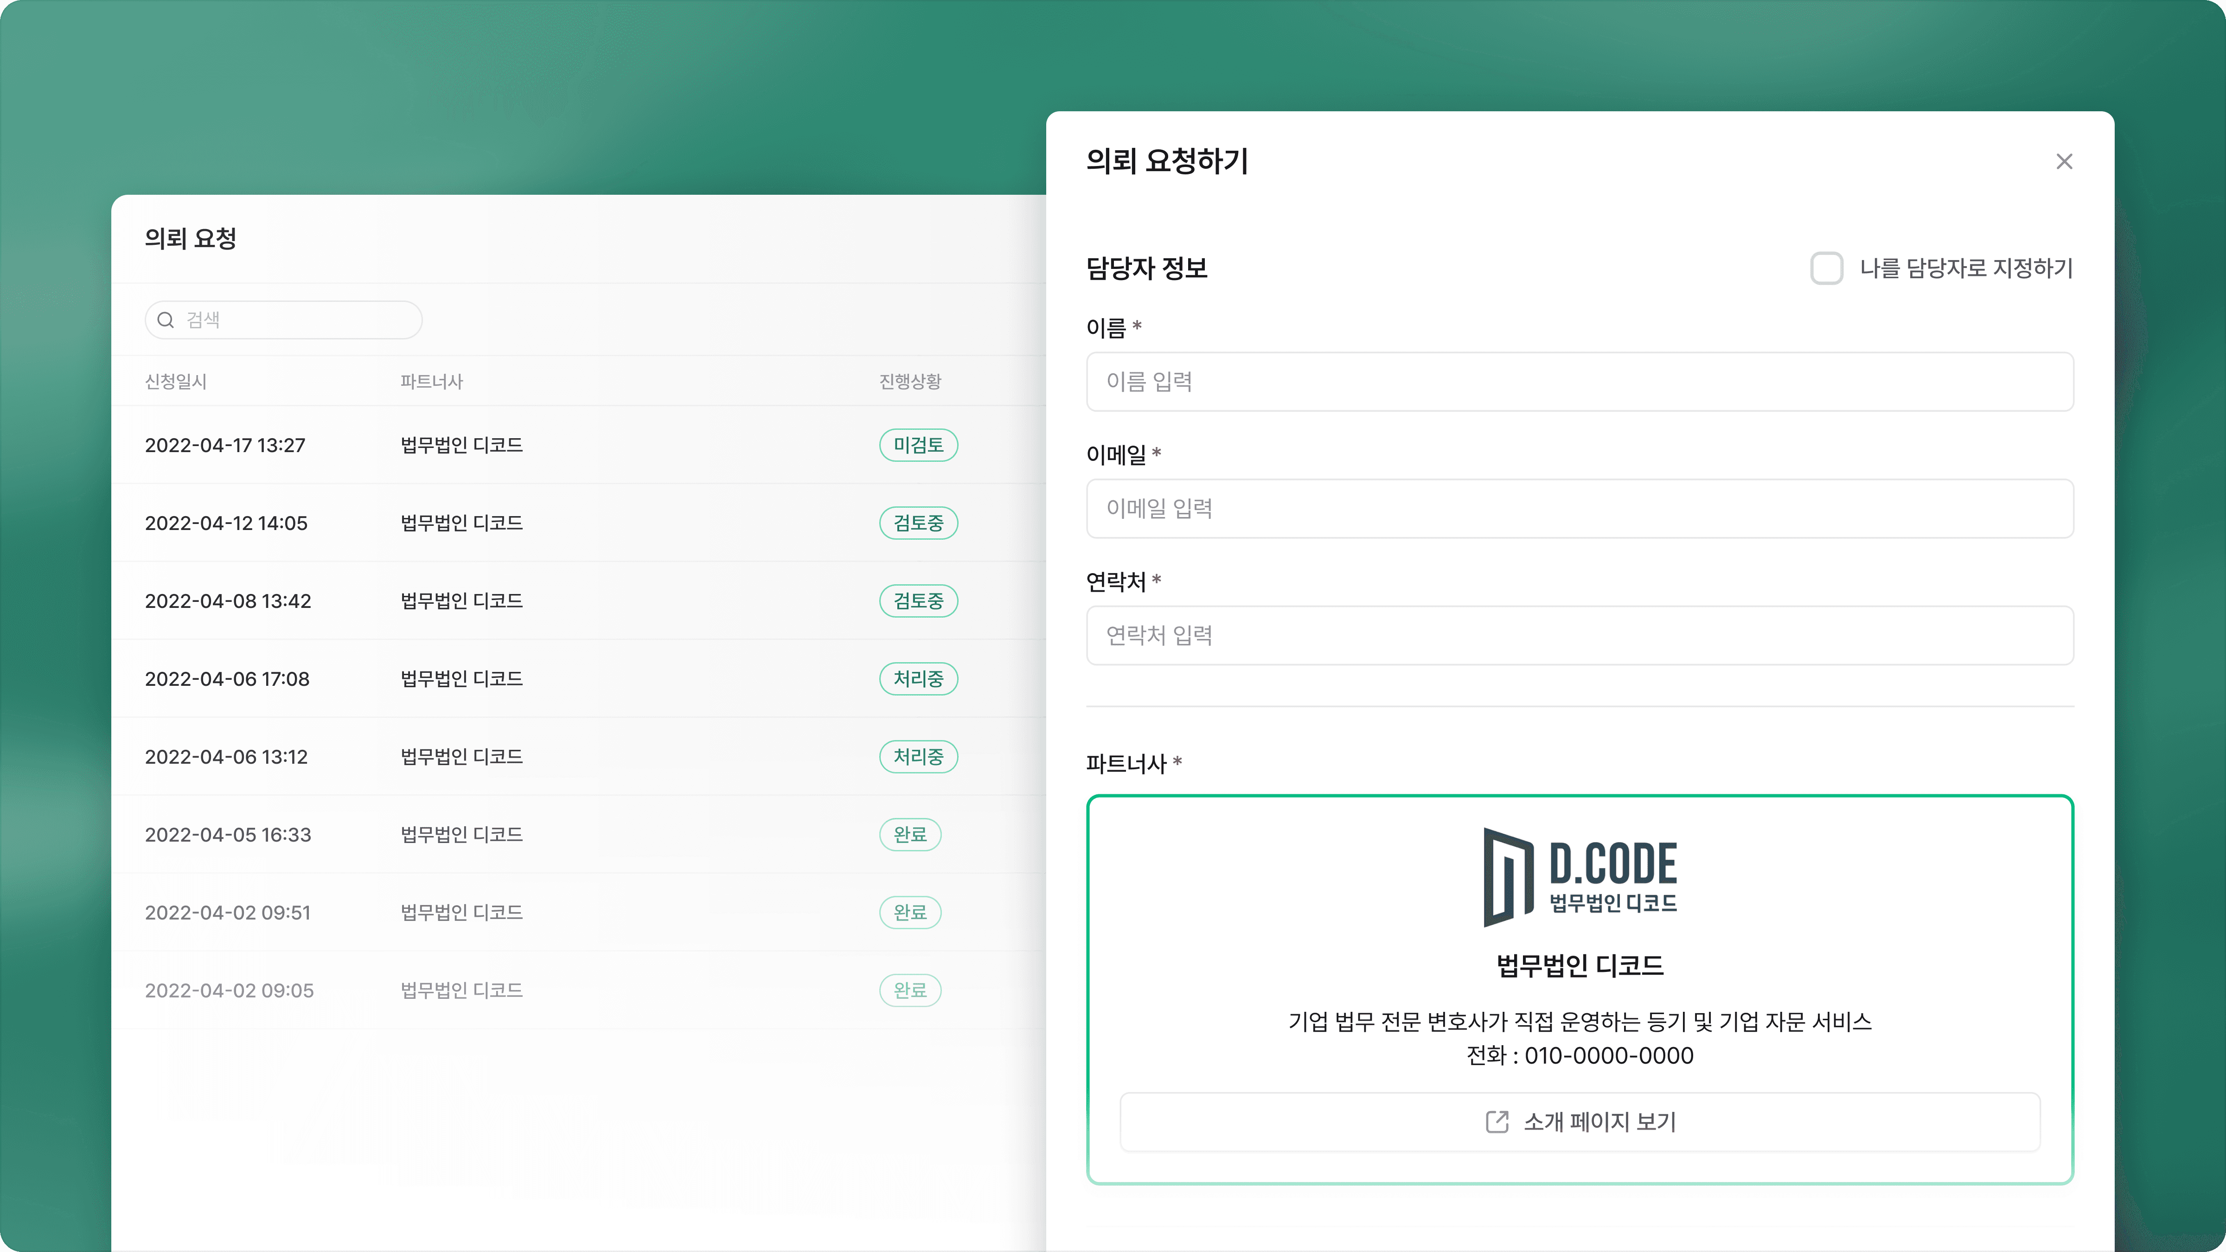The image size is (2226, 1252).
Task: Click the 미검토 status badge
Action: pyautogui.click(x=918, y=445)
